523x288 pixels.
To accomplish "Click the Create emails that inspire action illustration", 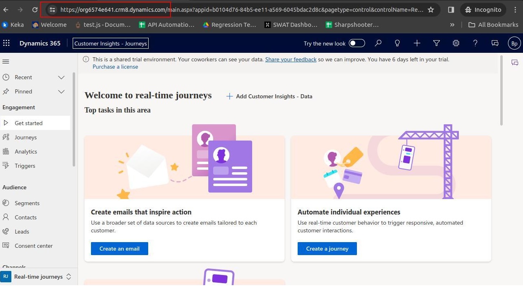I will click(184, 162).
